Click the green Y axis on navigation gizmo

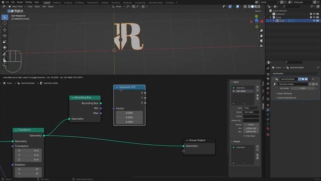256,16
